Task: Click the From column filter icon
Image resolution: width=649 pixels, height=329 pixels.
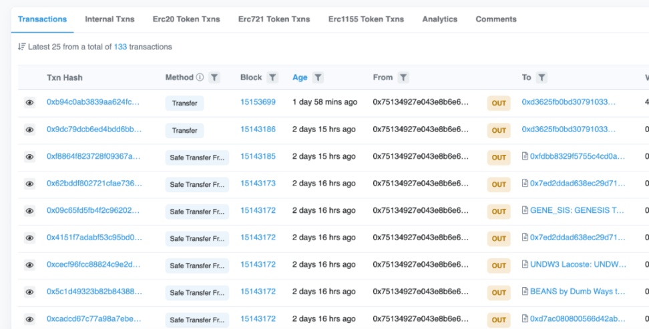Action: 403,77
